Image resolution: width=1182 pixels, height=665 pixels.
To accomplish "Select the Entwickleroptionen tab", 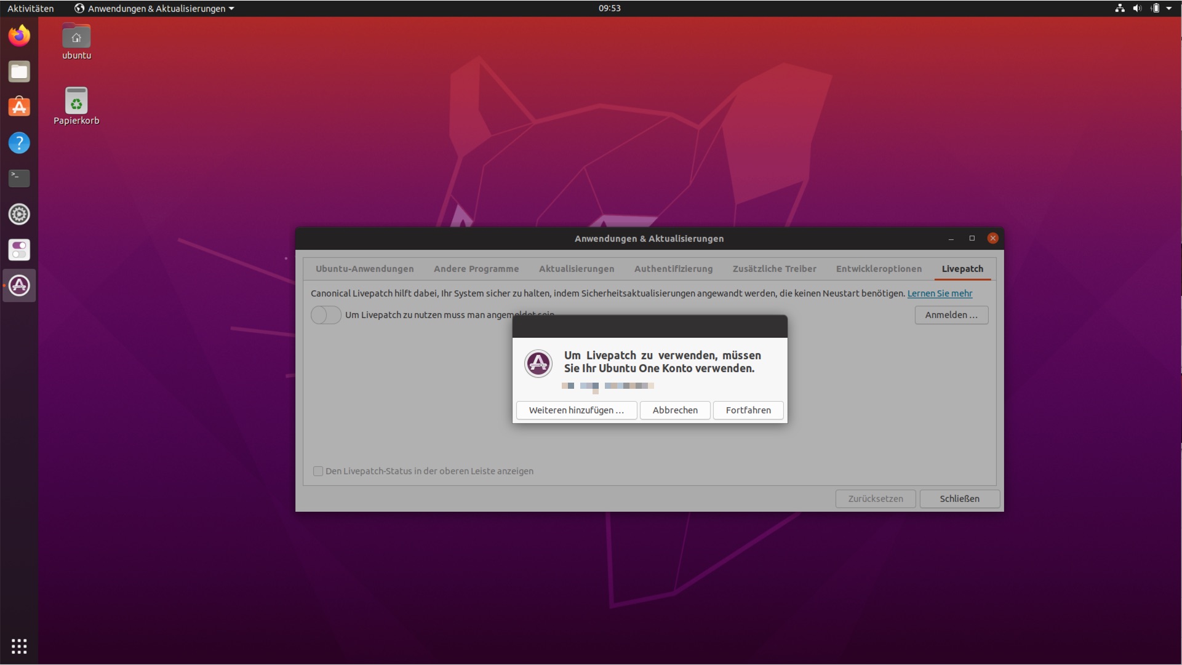I will pos(879,269).
